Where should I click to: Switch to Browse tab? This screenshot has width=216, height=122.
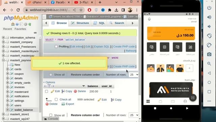59,23
